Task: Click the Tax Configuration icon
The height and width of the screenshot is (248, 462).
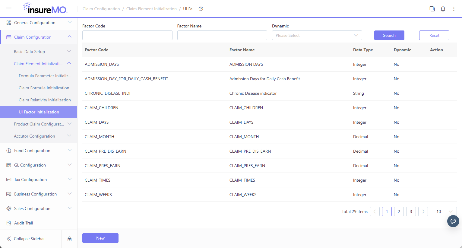Action: coord(9,180)
